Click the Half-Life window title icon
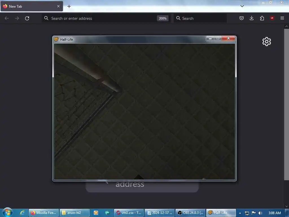Image resolution: width=289 pixels, height=217 pixels. [x=56, y=39]
